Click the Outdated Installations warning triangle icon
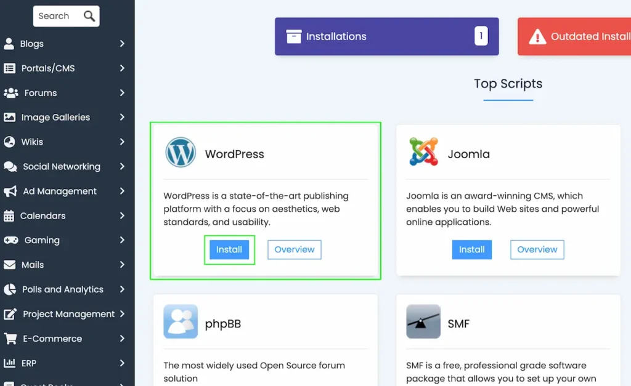The height and width of the screenshot is (386, 631). (x=537, y=36)
